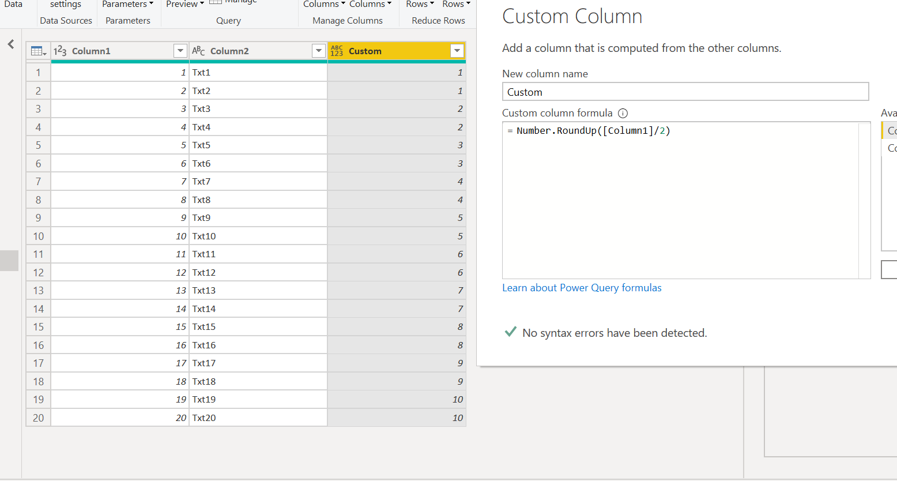Screen dimensions: 897x481
Task: Select row number 20 in the grid
Action: pyautogui.click(x=38, y=418)
